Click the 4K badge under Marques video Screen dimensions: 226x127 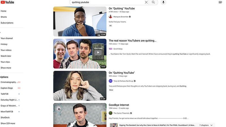(110, 26)
